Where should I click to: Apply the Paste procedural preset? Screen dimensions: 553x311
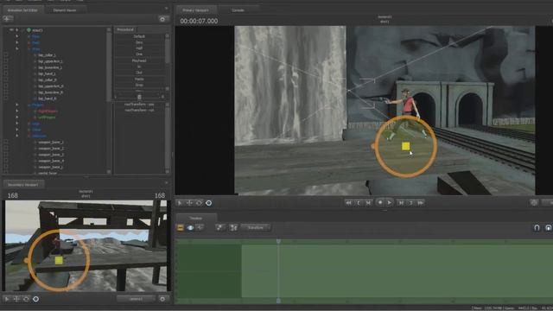139,79
